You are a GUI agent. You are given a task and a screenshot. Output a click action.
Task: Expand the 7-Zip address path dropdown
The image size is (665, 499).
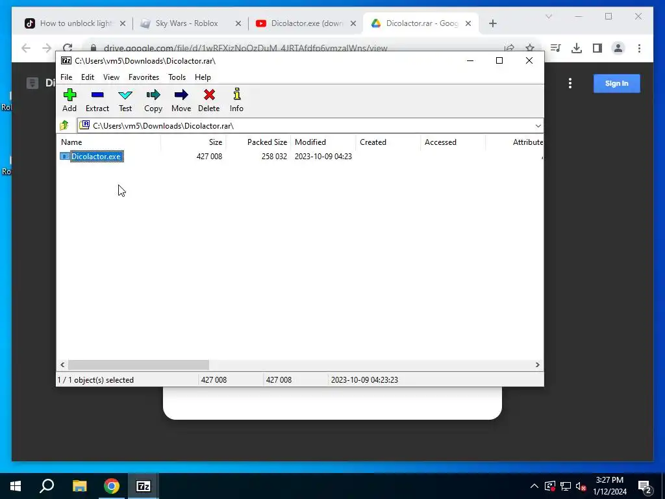coord(538,125)
